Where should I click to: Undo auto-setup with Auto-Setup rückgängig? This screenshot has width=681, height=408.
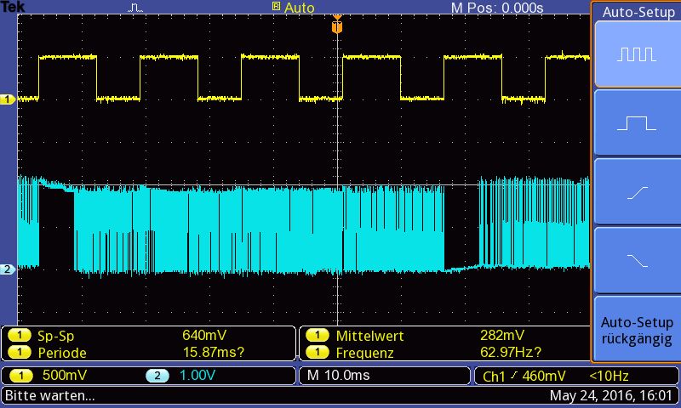[637, 330]
